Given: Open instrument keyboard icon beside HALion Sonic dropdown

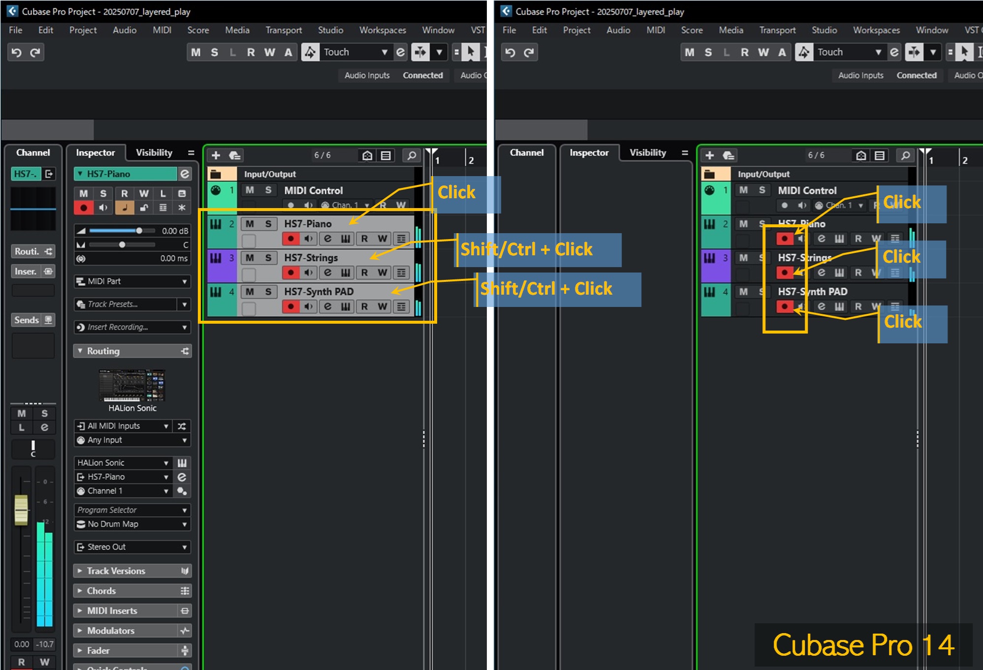Looking at the screenshot, I should coord(182,463).
